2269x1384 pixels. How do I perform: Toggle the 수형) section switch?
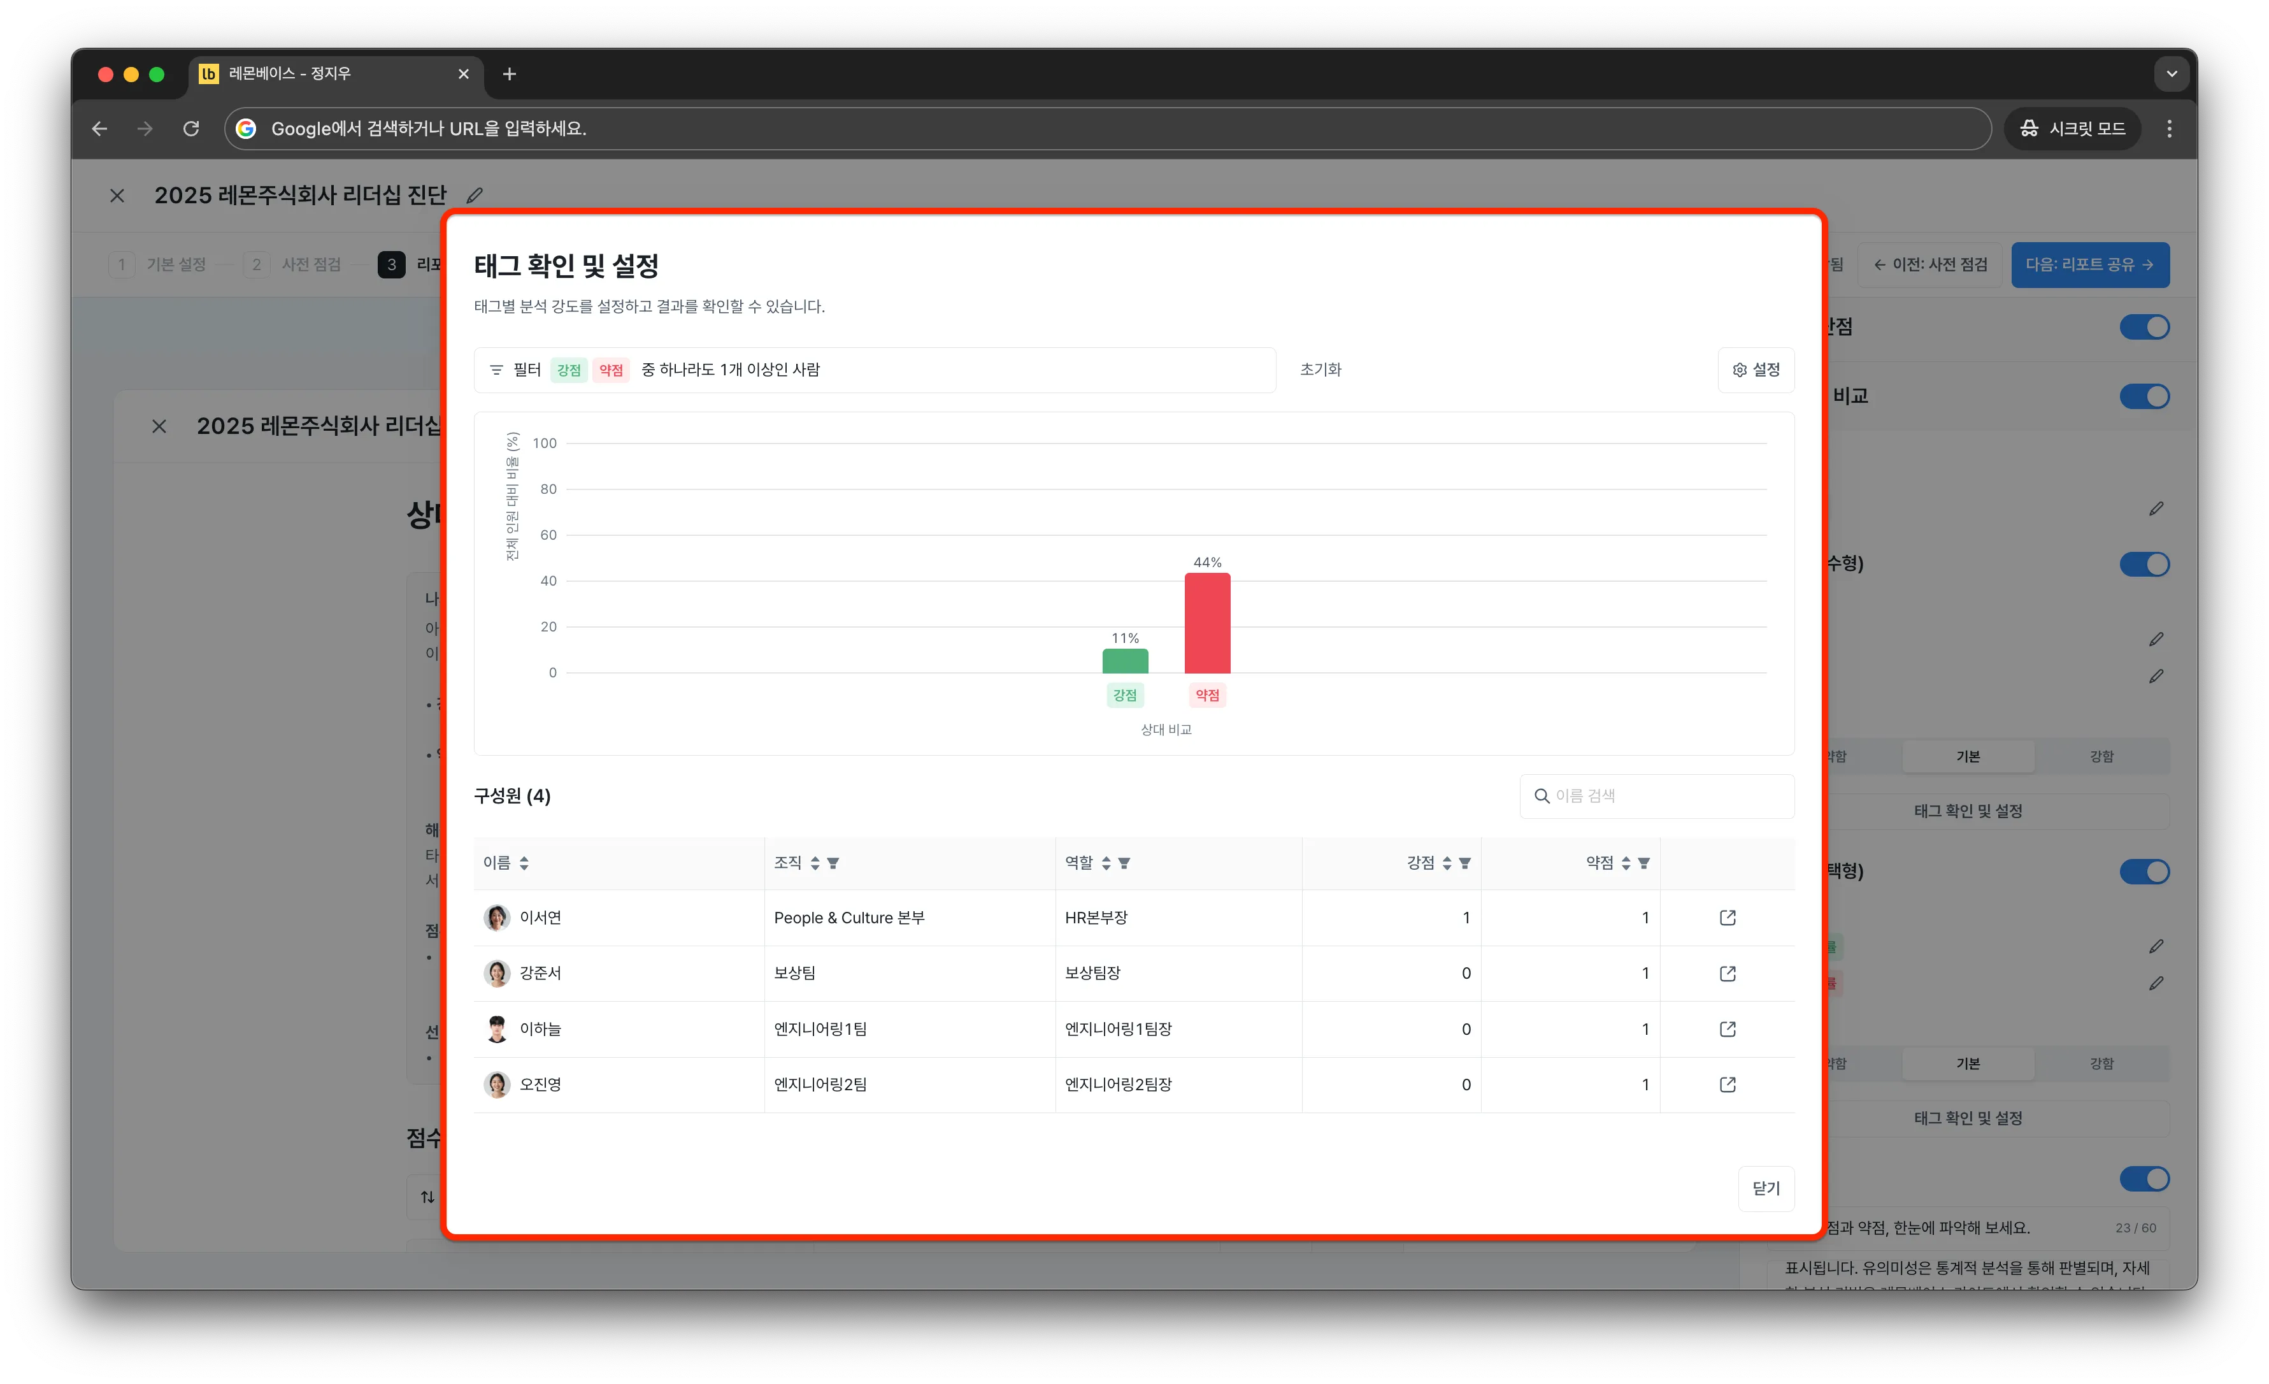coord(2144,564)
